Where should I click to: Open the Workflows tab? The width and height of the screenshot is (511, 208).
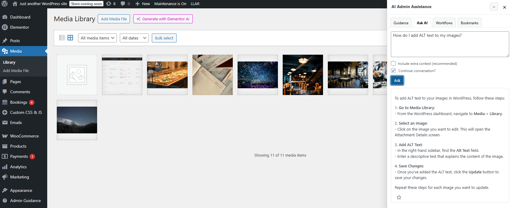tap(444, 23)
